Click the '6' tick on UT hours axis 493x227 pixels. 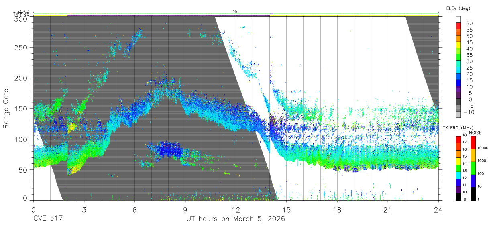(134, 209)
